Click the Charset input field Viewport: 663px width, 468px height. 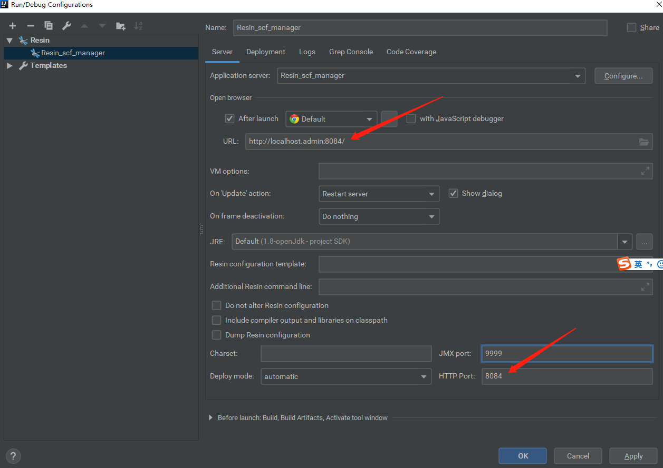[x=346, y=353]
